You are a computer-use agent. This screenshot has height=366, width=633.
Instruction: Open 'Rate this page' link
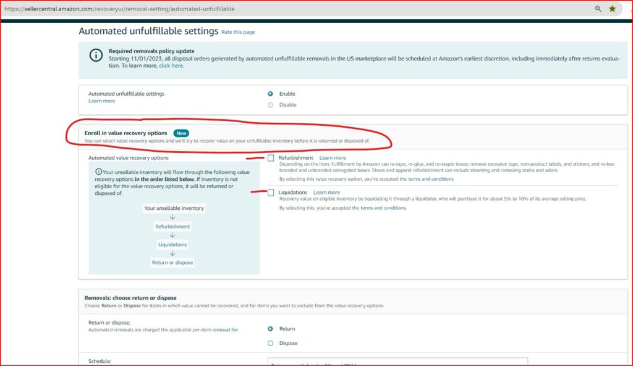coord(238,32)
